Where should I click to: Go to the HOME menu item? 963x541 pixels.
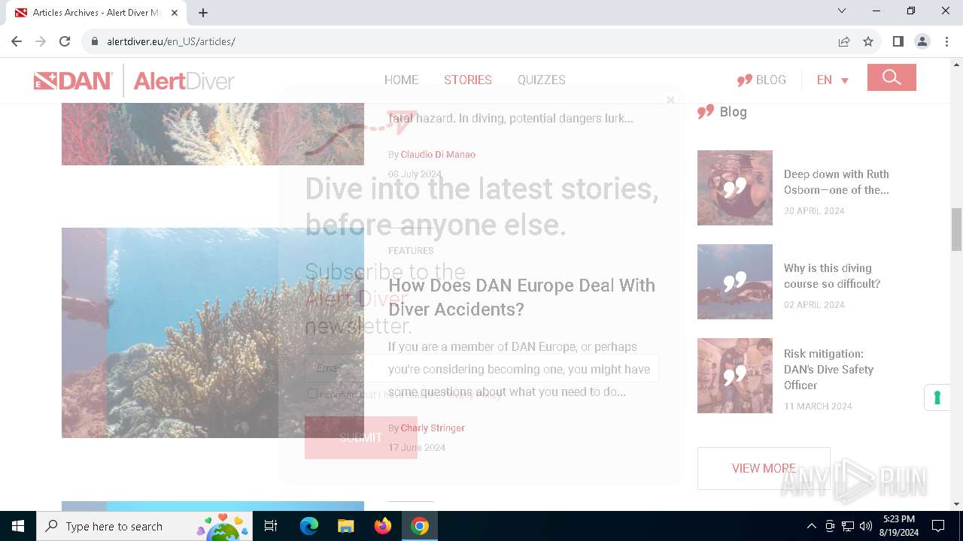[x=401, y=80]
